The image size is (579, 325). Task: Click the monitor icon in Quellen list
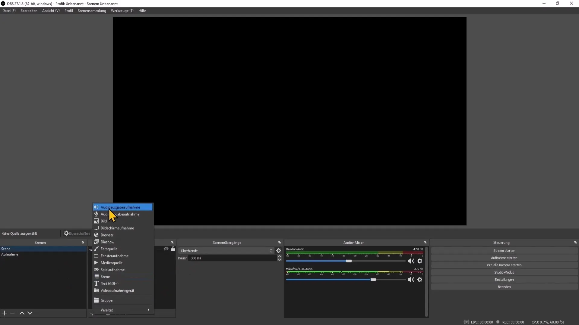(x=90, y=249)
